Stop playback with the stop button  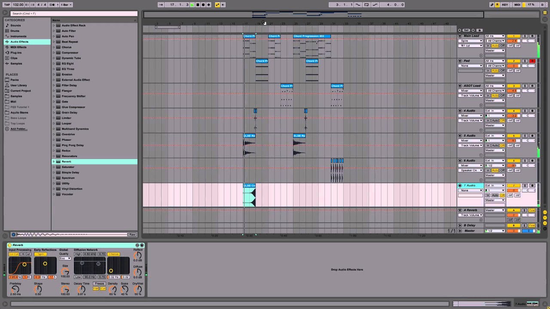point(198,5)
